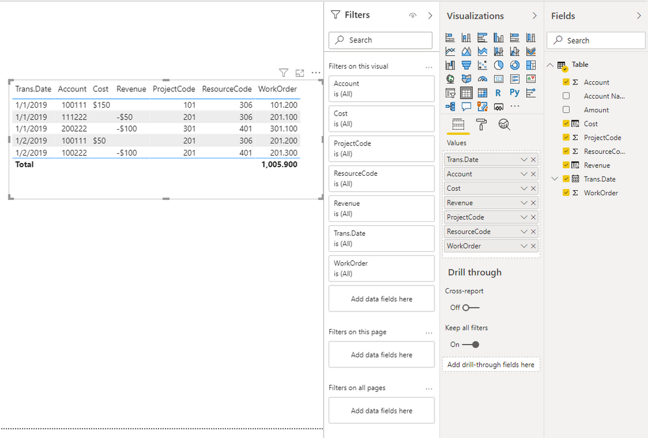Select the ribbon chart visualization

click(x=530, y=52)
